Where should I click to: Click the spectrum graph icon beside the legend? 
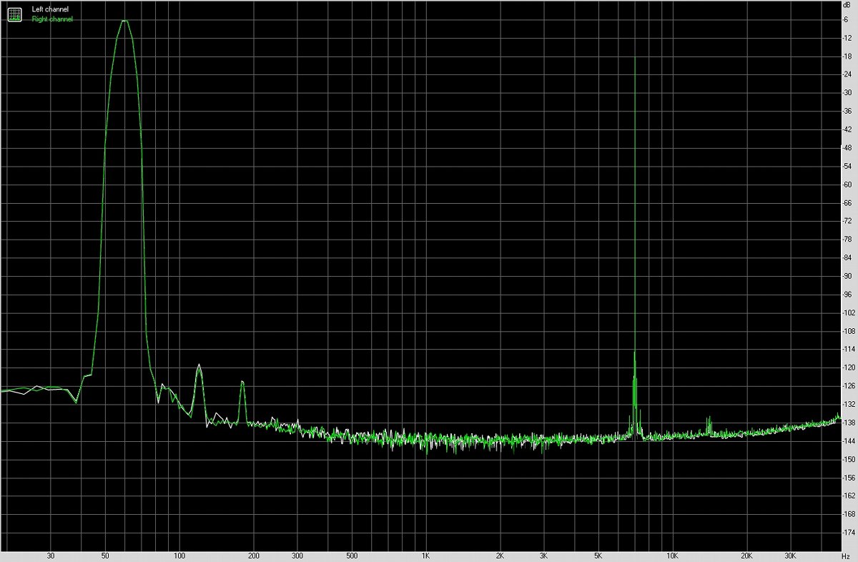tap(14, 14)
